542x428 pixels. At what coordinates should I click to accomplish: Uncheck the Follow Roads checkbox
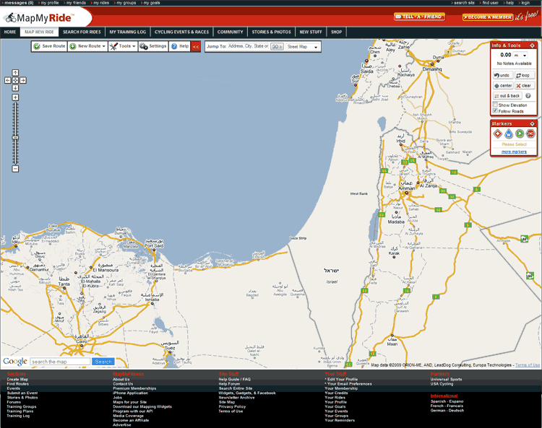pos(495,111)
